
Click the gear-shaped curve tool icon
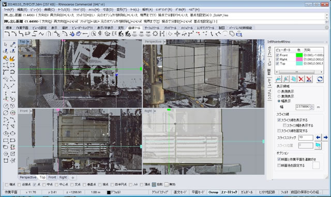(155, 34)
